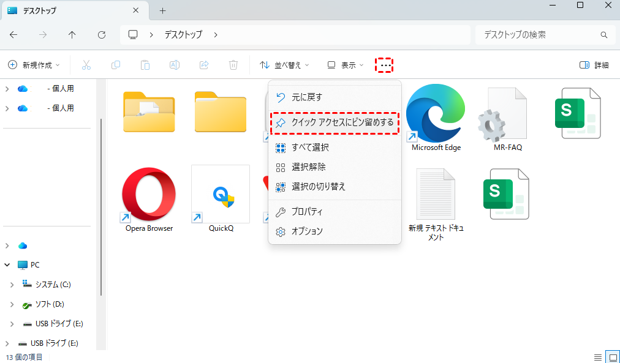Image resolution: width=620 pixels, height=363 pixels.
Task: Click the デスクトップの検索 search field
Action: [539, 35]
